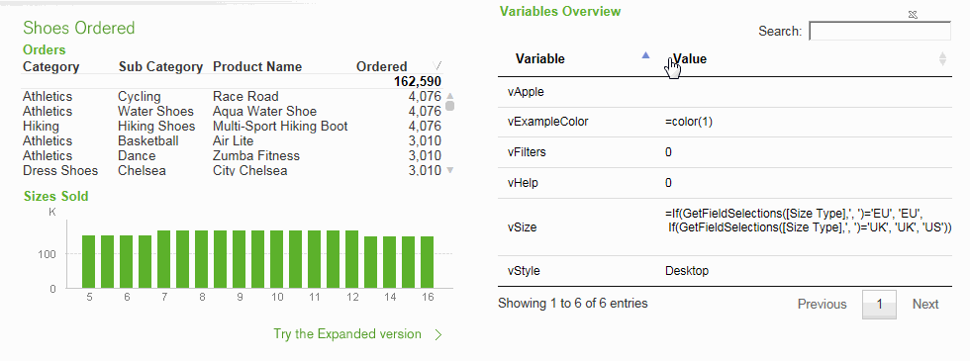Click chevron beside Try the Expanded version

click(437, 335)
